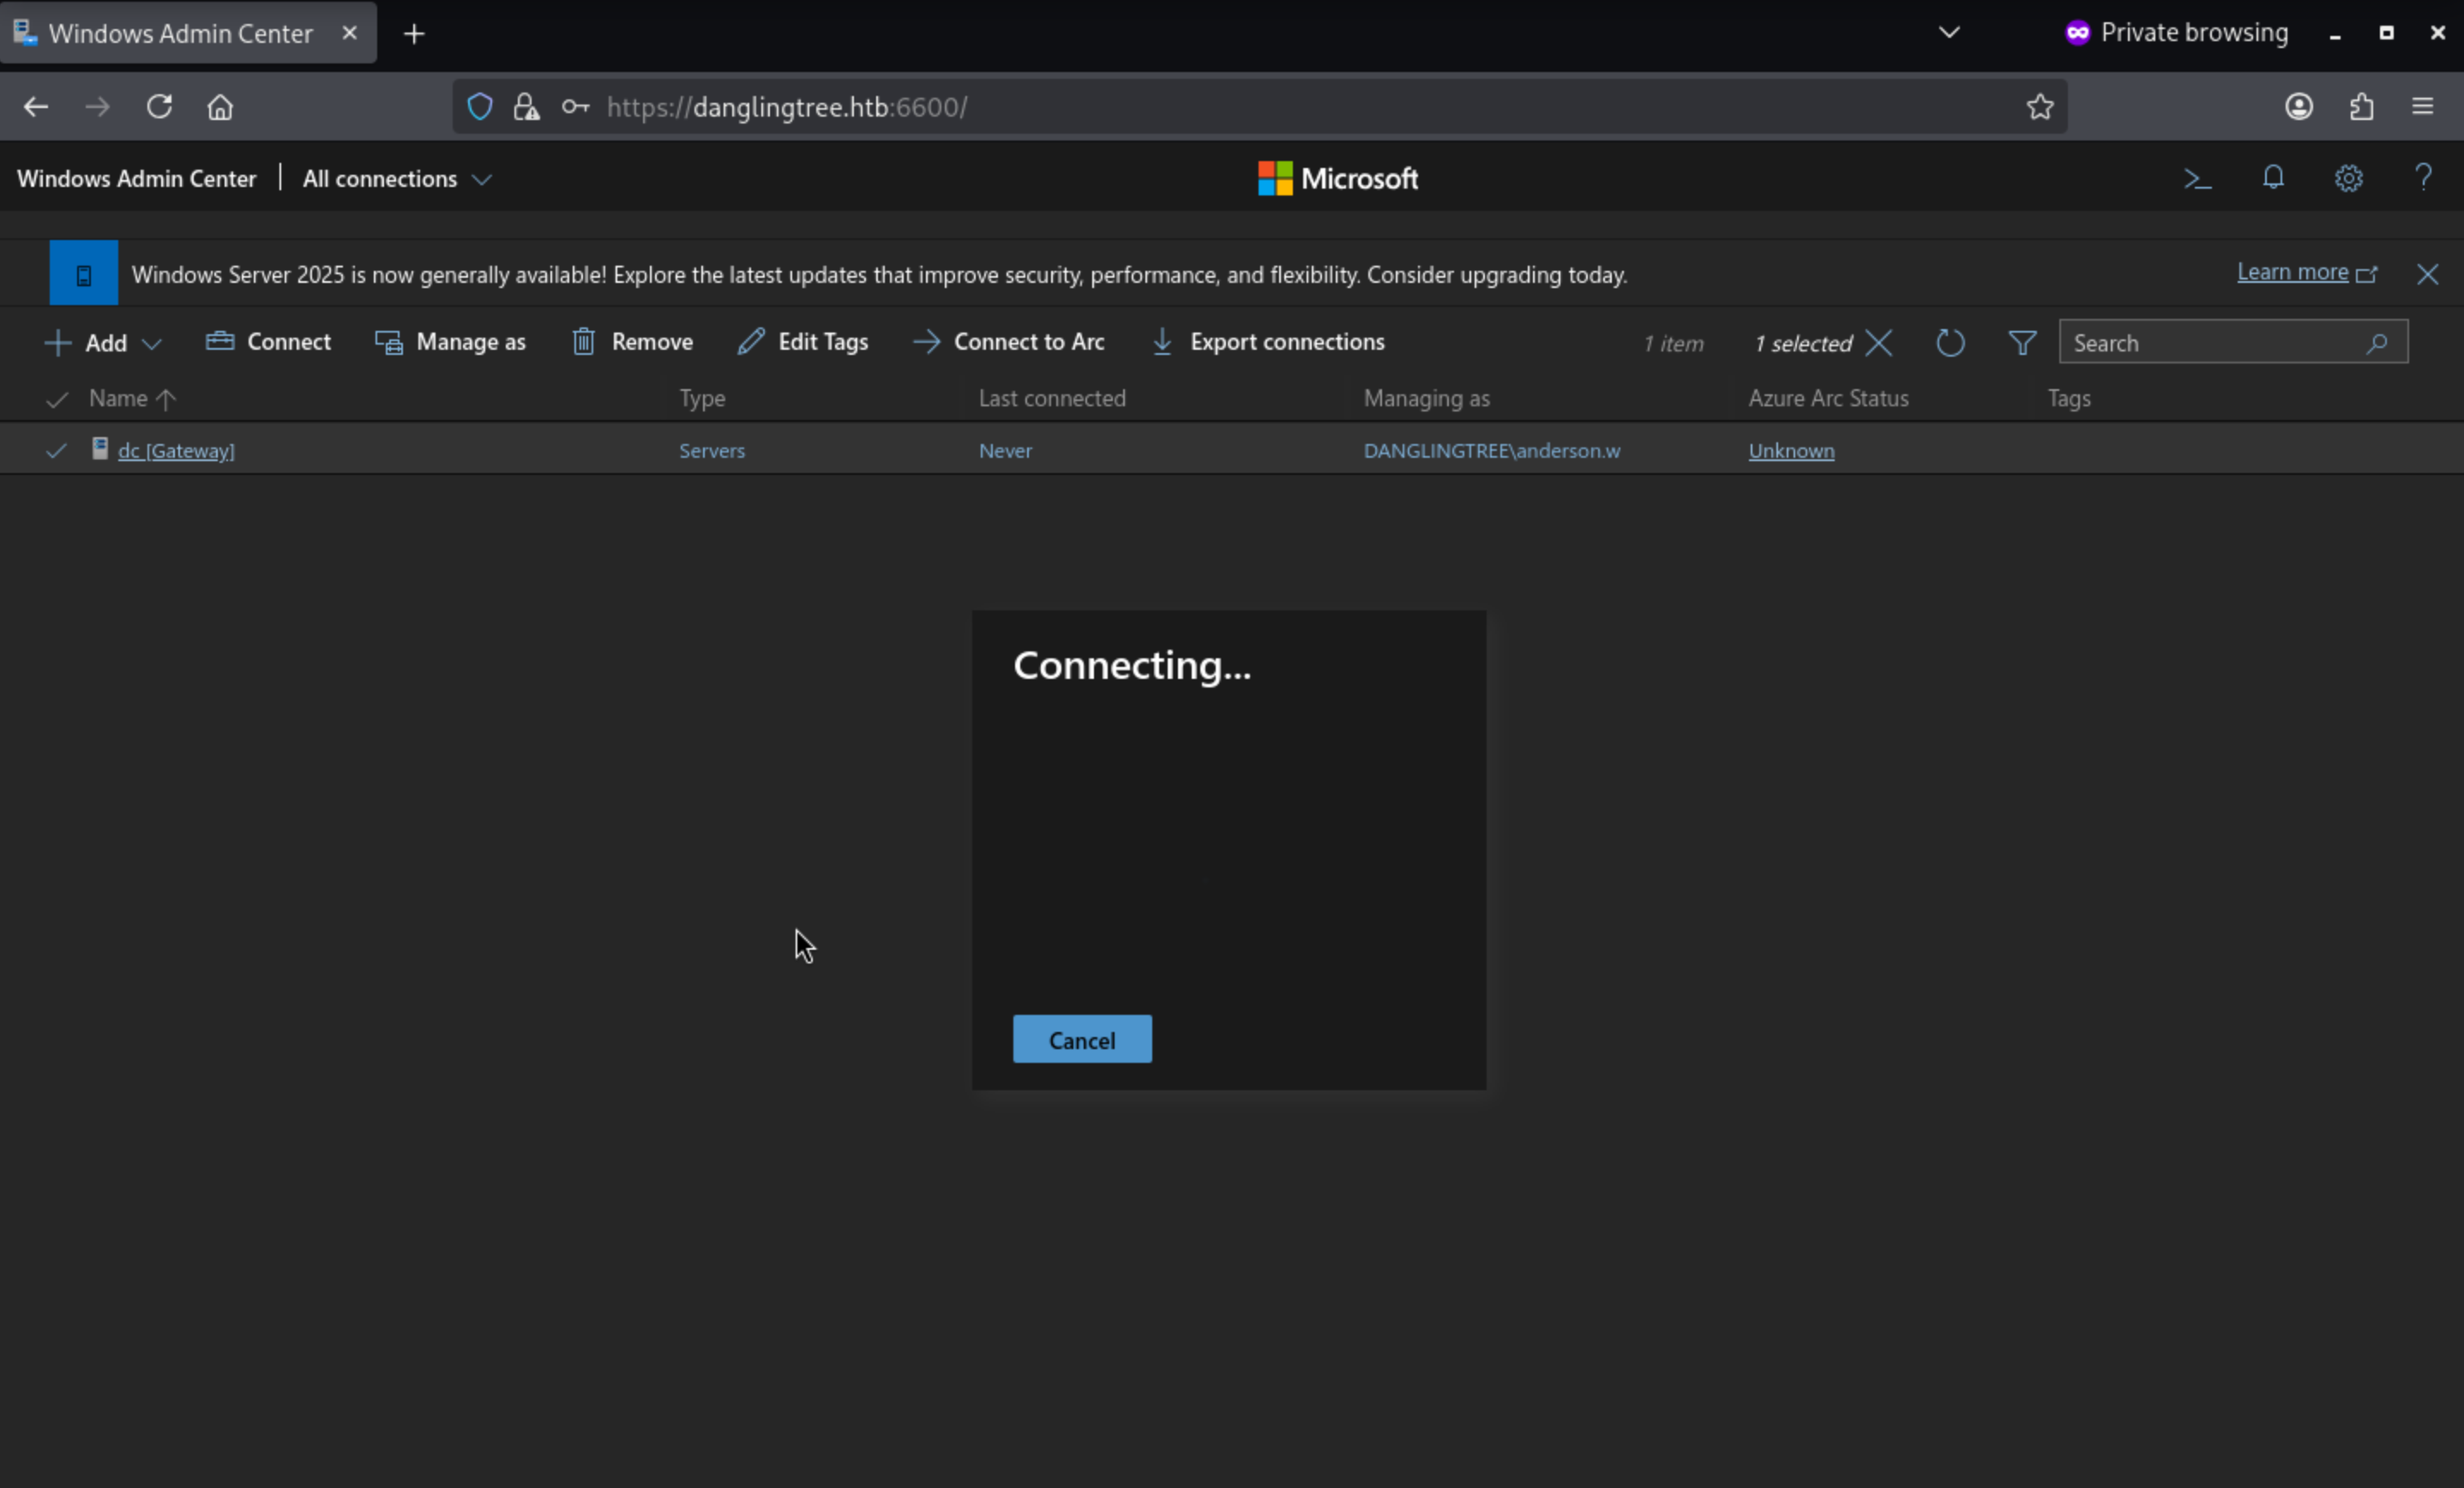Sort connections by Name column
The image size is (2464, 1488).
[132, 399]
